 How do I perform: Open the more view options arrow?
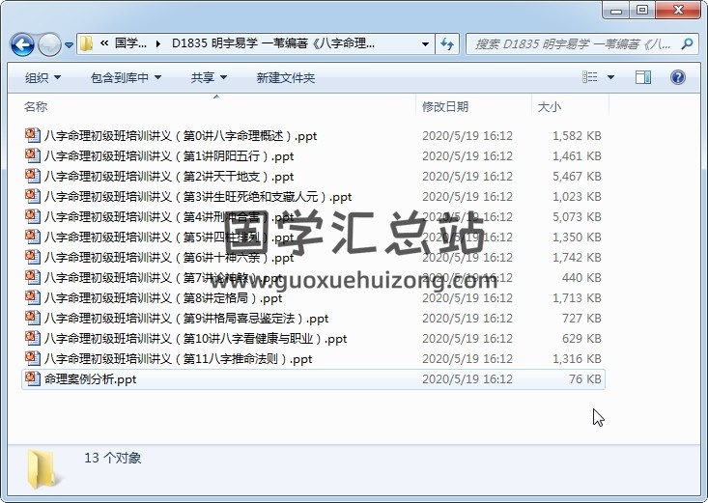[x=610, y=77]
